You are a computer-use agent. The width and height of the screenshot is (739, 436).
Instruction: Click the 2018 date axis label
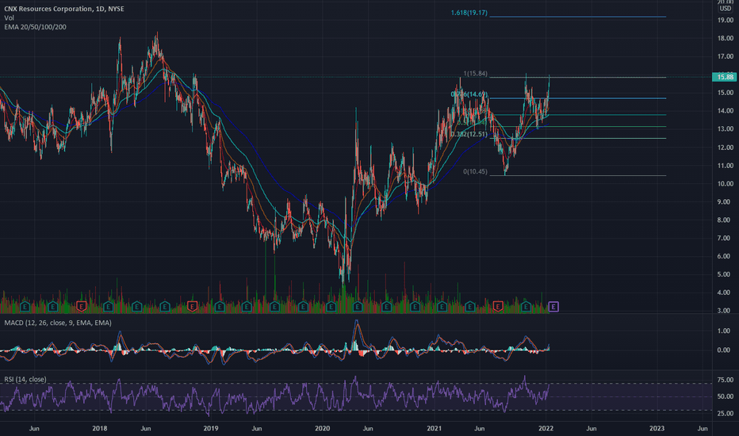(x=99, y=428)
